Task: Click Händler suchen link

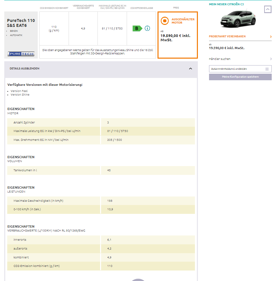Action: pyautogui.click(x=220, y=59)
